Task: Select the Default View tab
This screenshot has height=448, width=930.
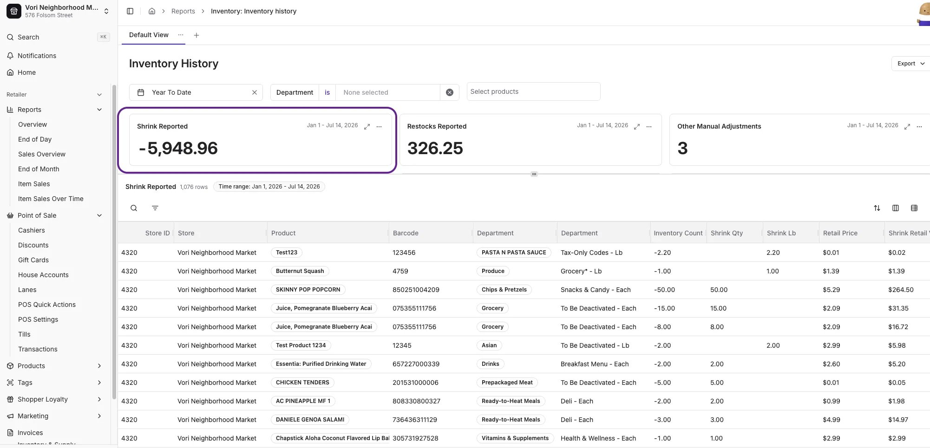Action: pyautogui.click(x=149, y=35)
